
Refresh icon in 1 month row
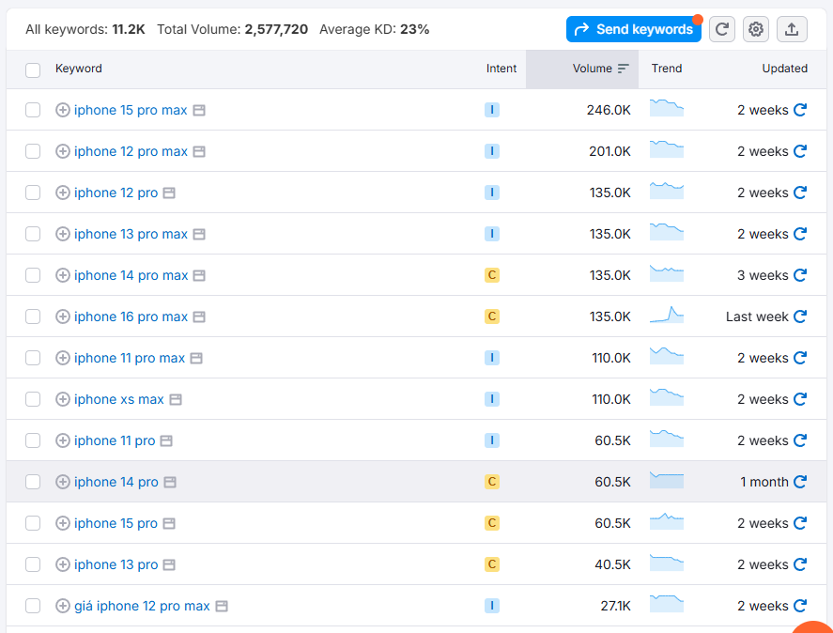click(800, 482)
